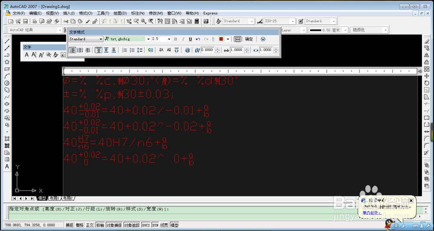Select the Multiline Text A tool in draw toolbar
Image resolution: width=434 pixels, height=231 pixels.
[x=7, y=167]
